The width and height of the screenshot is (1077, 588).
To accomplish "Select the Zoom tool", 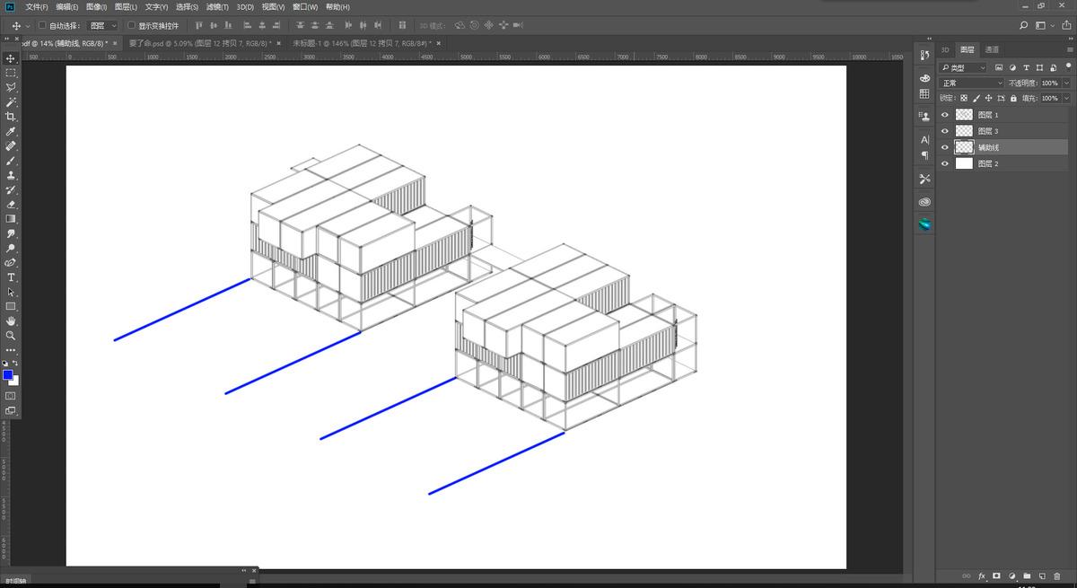I will point(11,335).
